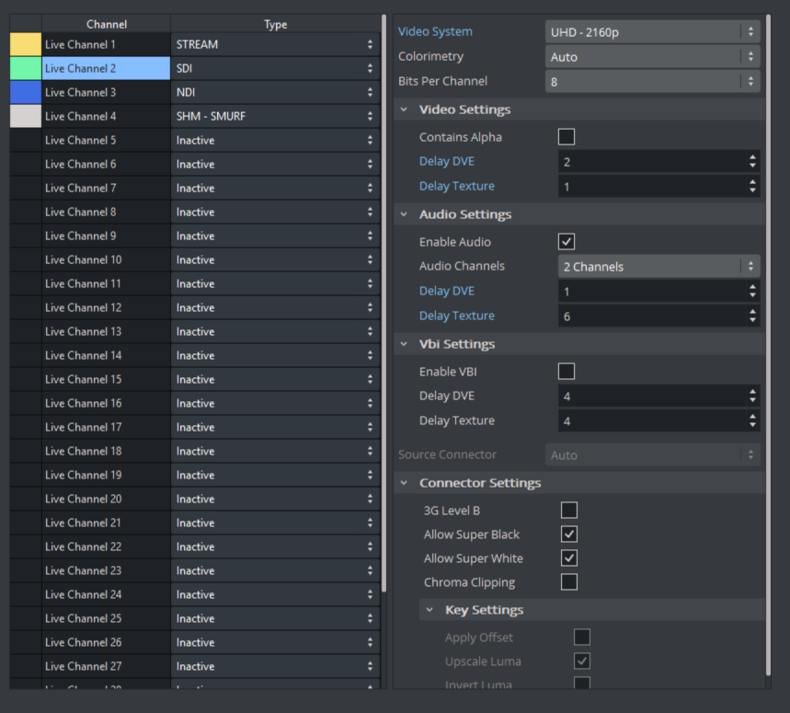Disable the Enable Audio checkbox
The image size is (790, 713).
567,242
